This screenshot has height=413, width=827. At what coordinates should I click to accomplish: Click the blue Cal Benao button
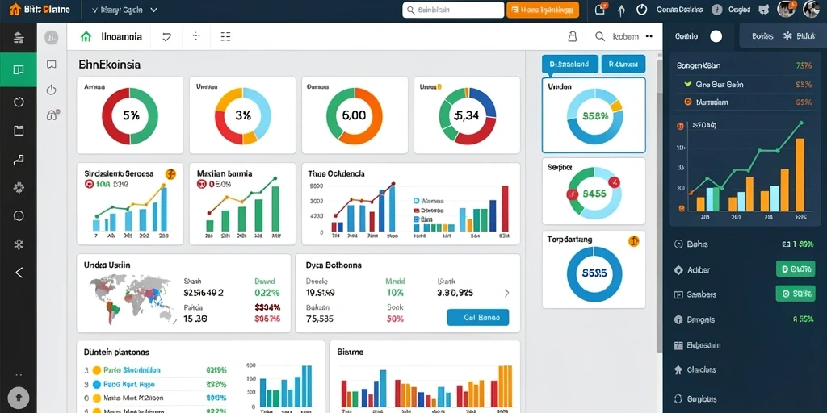[478, 317]
